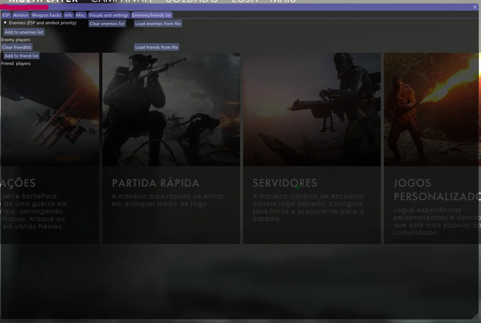The image size is (481, 323).
Task: Select the Info tab
Action: click(68, 15)
